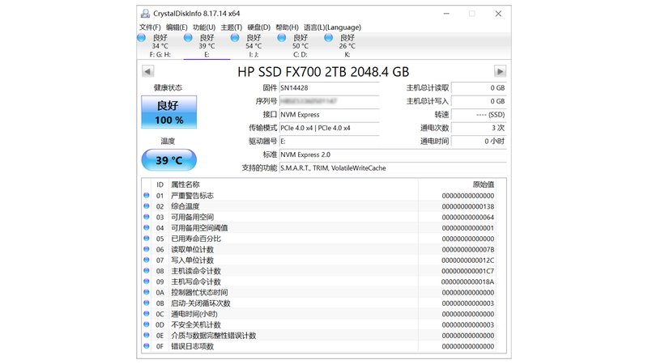Click the S.M.A.R.T., TRIM features field
Viewport: 648px width, 364px height.
393,168
